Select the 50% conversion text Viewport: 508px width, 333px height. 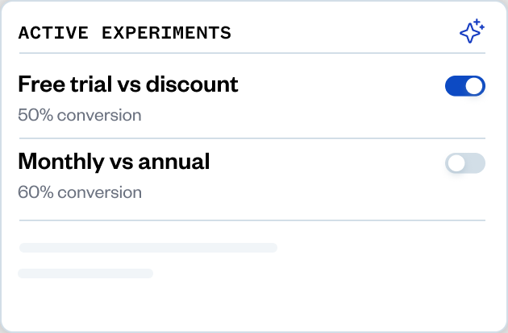[80, 115]
